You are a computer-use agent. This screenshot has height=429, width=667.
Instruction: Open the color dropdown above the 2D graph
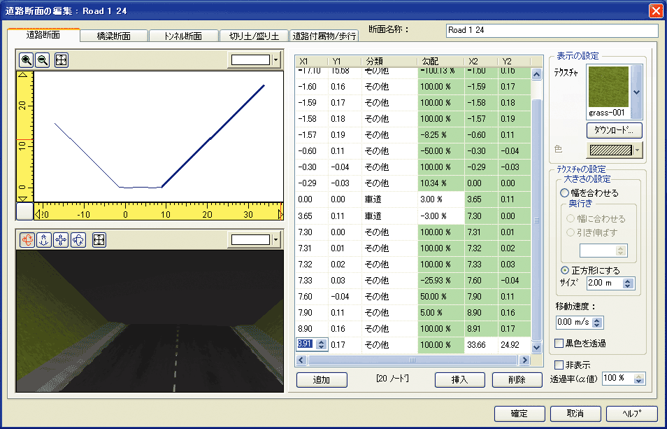point(275,60)
